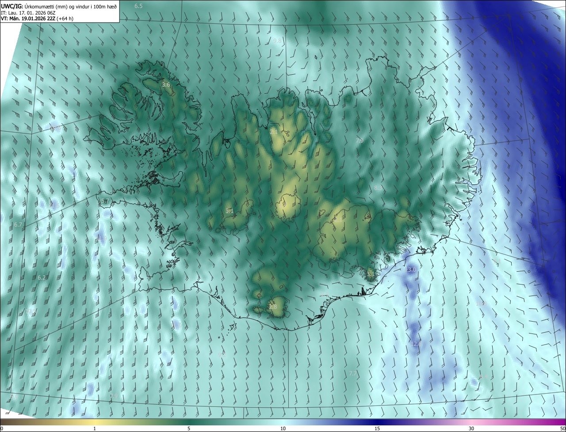Click the 6.7 value on the map
The image size is (566, 432).
(x=18, y=224)
